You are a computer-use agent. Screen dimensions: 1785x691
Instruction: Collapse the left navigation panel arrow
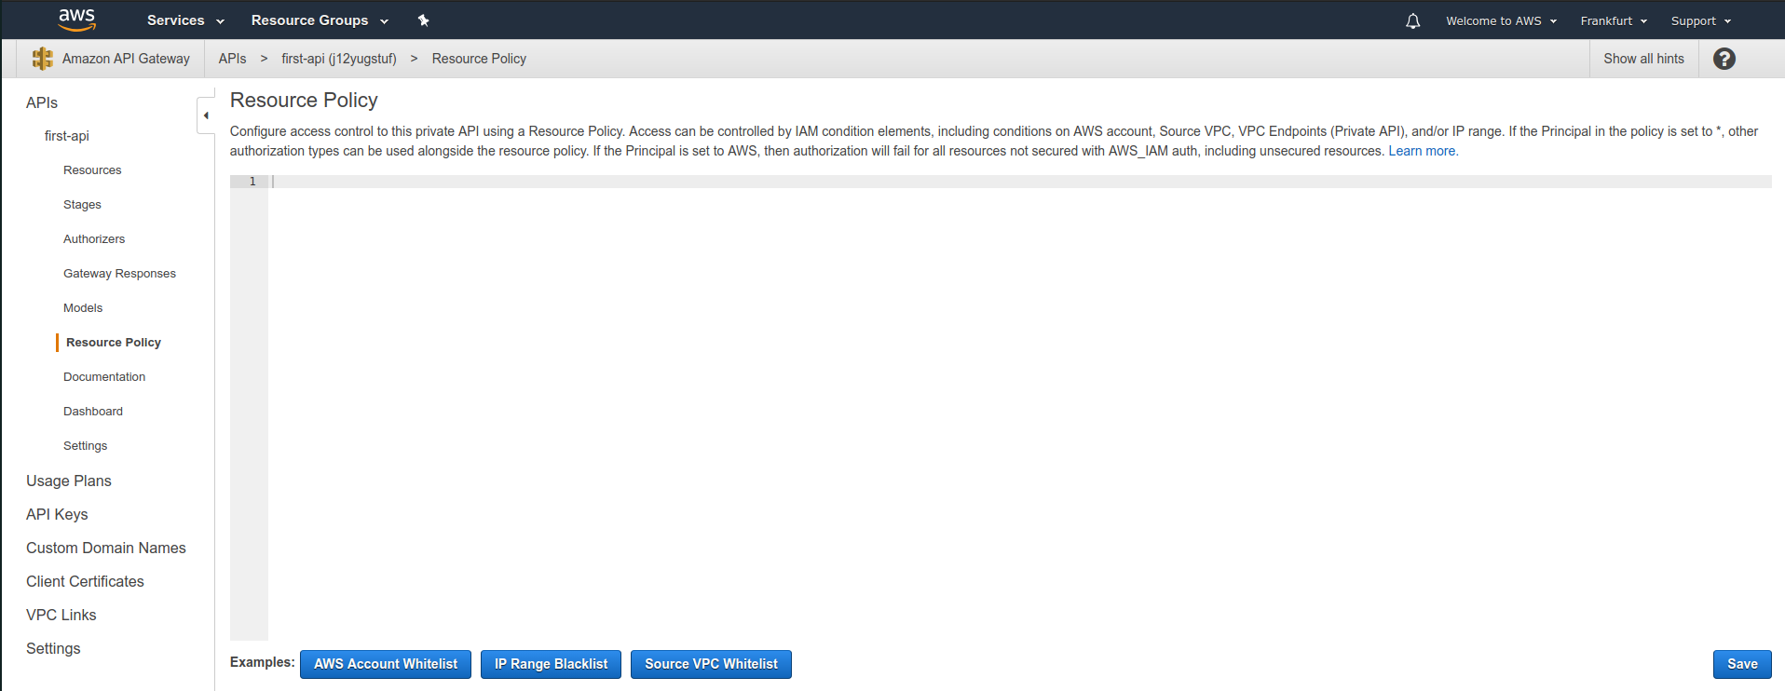[x=206, y=115]
